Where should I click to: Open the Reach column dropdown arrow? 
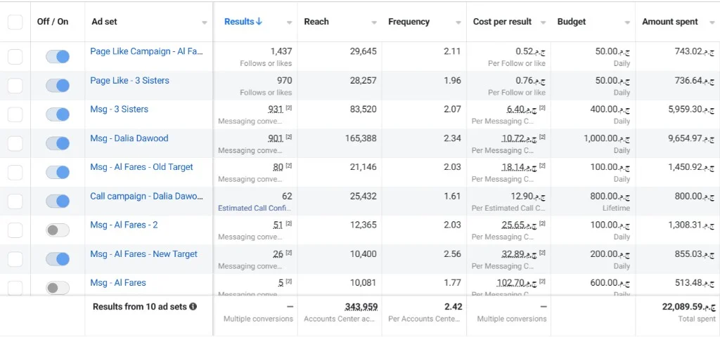coord(374,22)
